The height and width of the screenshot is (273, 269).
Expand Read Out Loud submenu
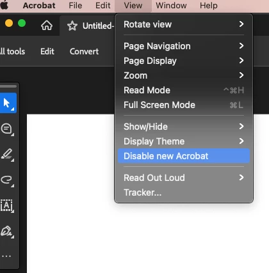(184, 178)
